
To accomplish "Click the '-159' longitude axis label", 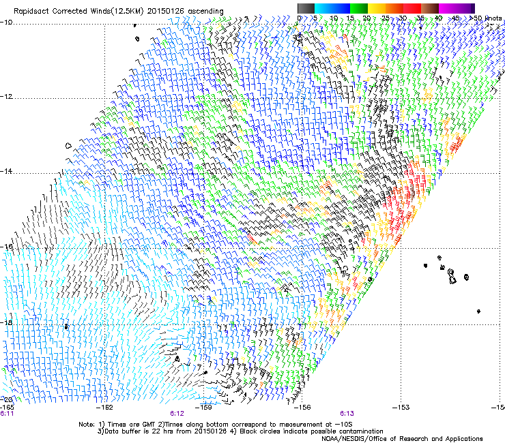I will click(x=203, y=408).
